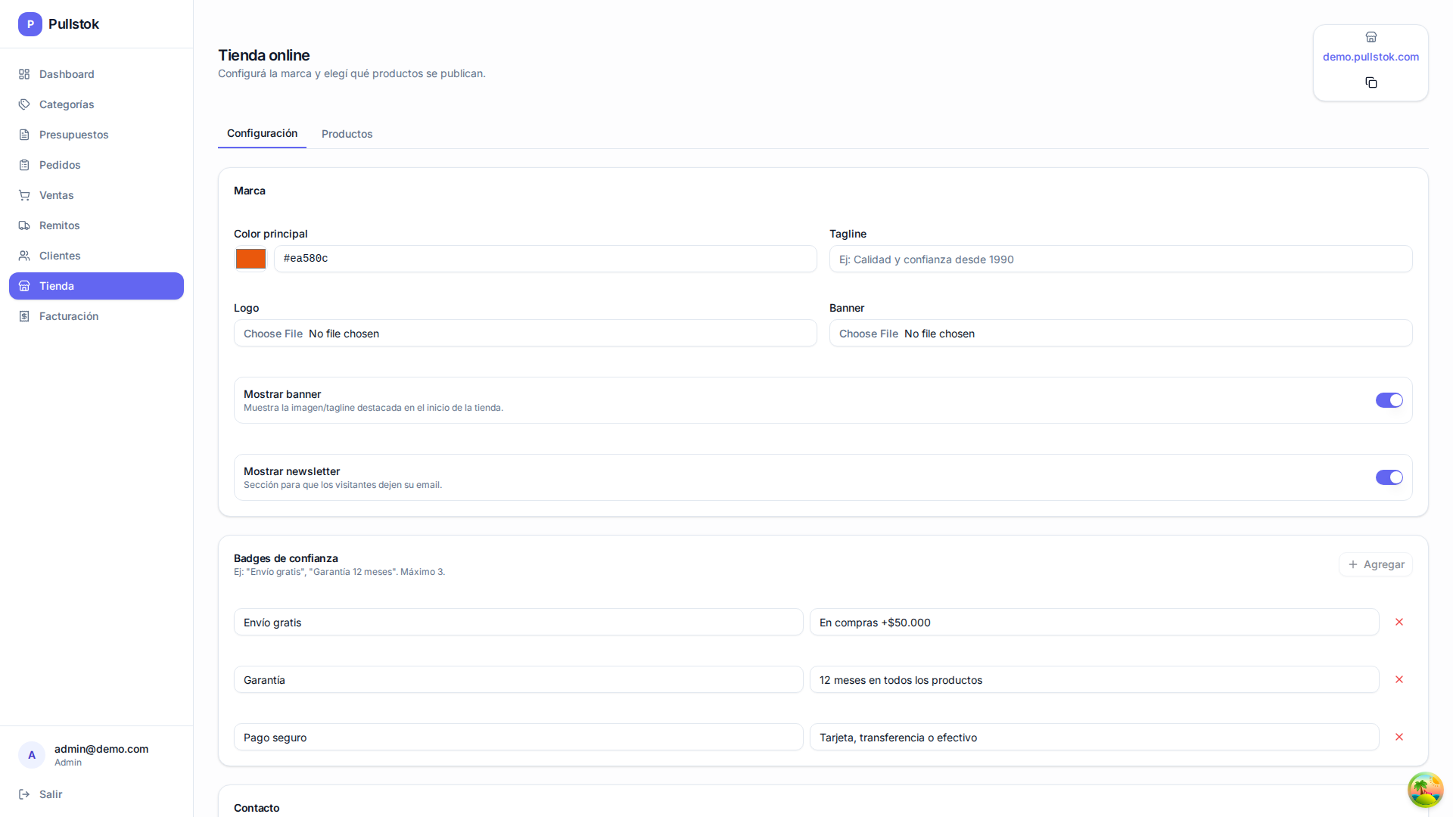Click the Salir logout icon

tap(24, 794)
